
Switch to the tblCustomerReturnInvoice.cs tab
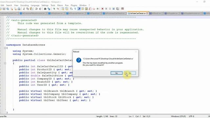point(33,13)
